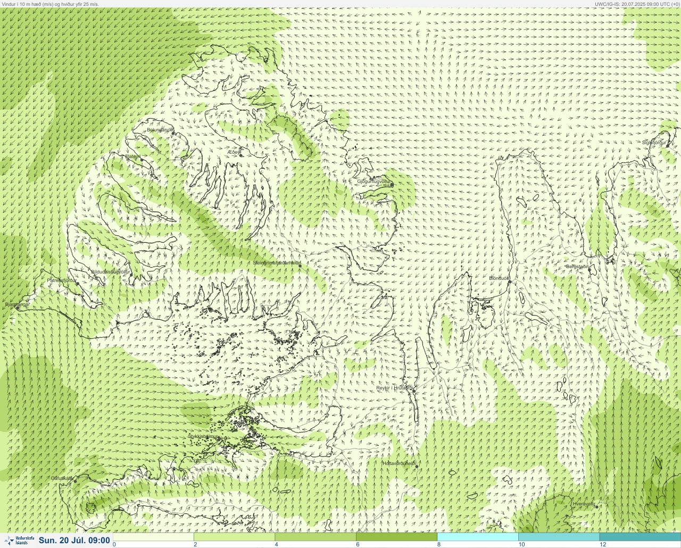This screenshot has width=681, height=548.
Task: Click the legend tick label 8
Action: pos(438,544)
